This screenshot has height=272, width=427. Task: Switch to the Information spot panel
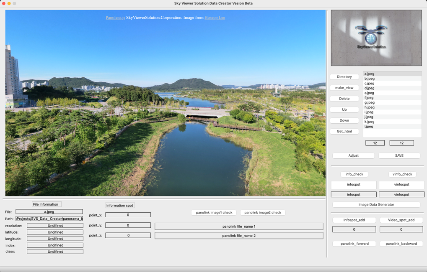pyautogui.click(x=120, y=205)
